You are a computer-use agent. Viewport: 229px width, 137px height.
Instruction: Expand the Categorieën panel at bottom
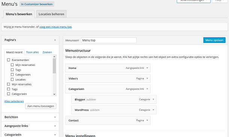[x=30, y=135]
